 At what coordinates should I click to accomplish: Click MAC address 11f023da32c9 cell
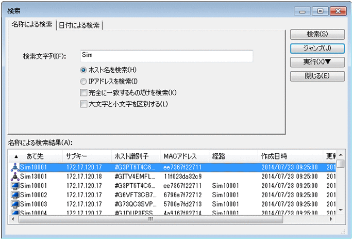pyautogui.click(x=182, y=177)
